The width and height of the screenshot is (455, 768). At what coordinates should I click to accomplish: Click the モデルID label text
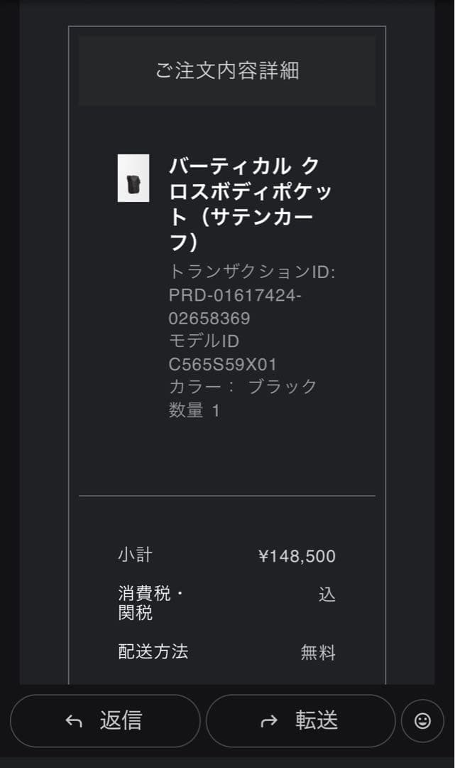pyautogui.click(x=204, y=341)
